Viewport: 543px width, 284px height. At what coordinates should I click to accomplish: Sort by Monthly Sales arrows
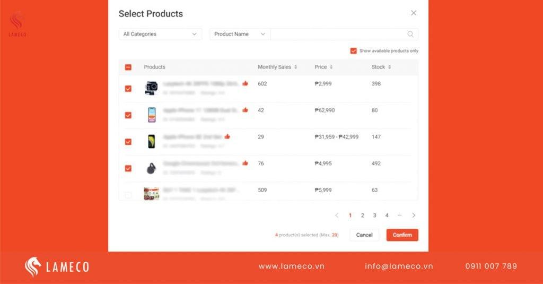coord(296,67)
